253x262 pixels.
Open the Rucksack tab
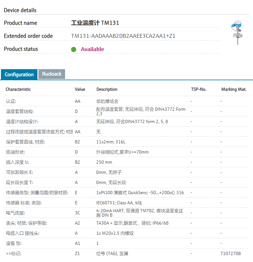[52, 74]
